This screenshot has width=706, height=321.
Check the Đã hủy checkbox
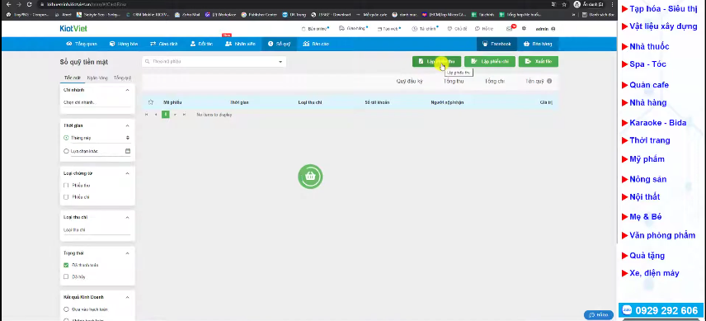point(66,277)
